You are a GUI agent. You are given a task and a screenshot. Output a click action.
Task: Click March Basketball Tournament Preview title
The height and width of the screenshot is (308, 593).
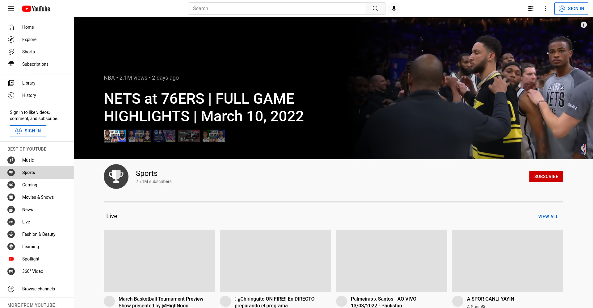pos(161,302)
